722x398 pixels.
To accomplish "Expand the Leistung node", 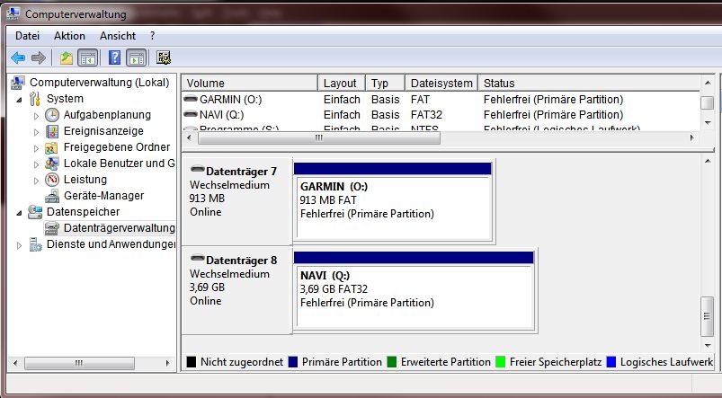I will 36,181.
